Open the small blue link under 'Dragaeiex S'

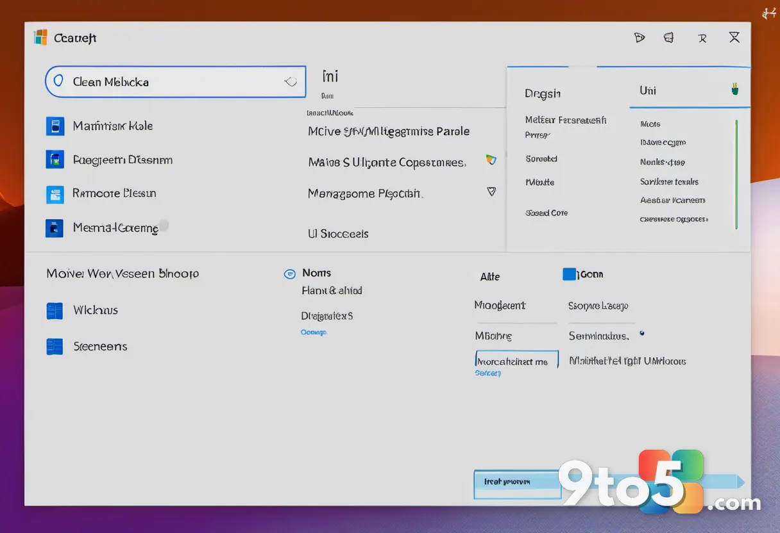[314, 332]
